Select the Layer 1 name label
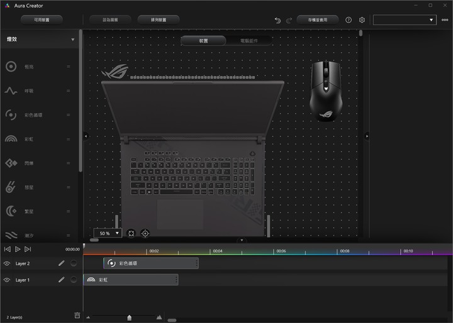453x323 pixels. point(23,280)
